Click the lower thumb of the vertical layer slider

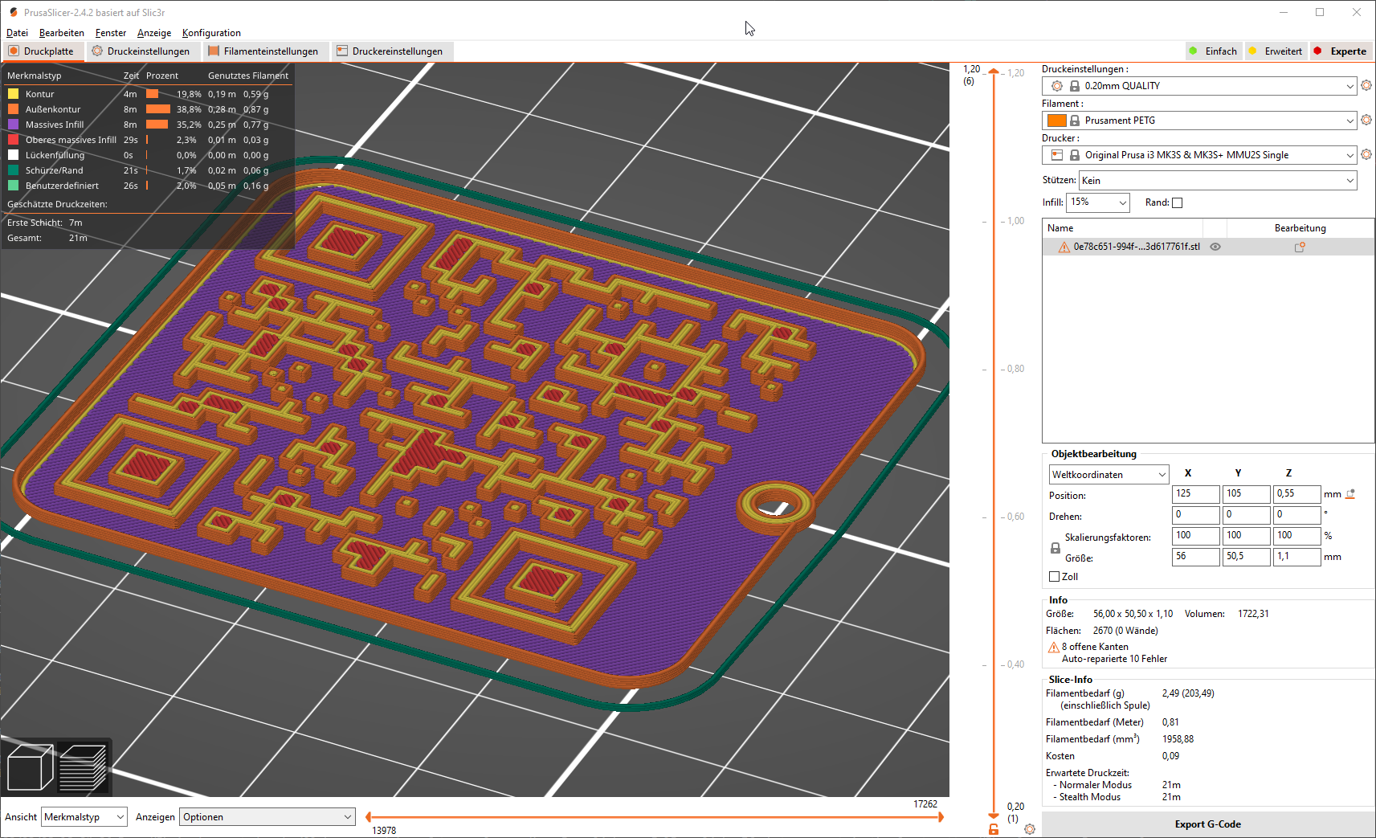pos(994,816)
